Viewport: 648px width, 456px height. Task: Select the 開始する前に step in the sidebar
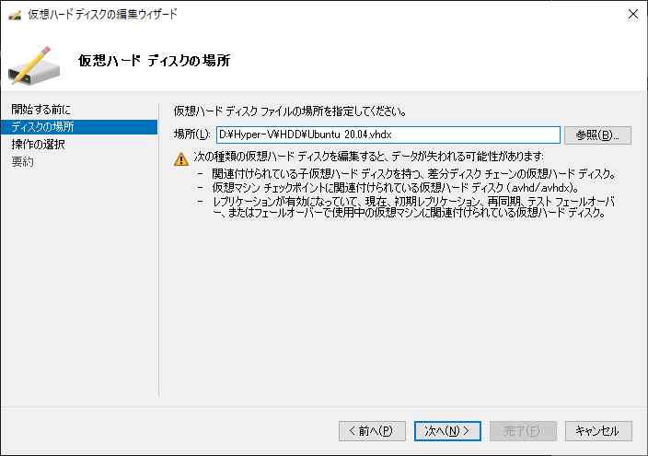(x=40, y=110)
